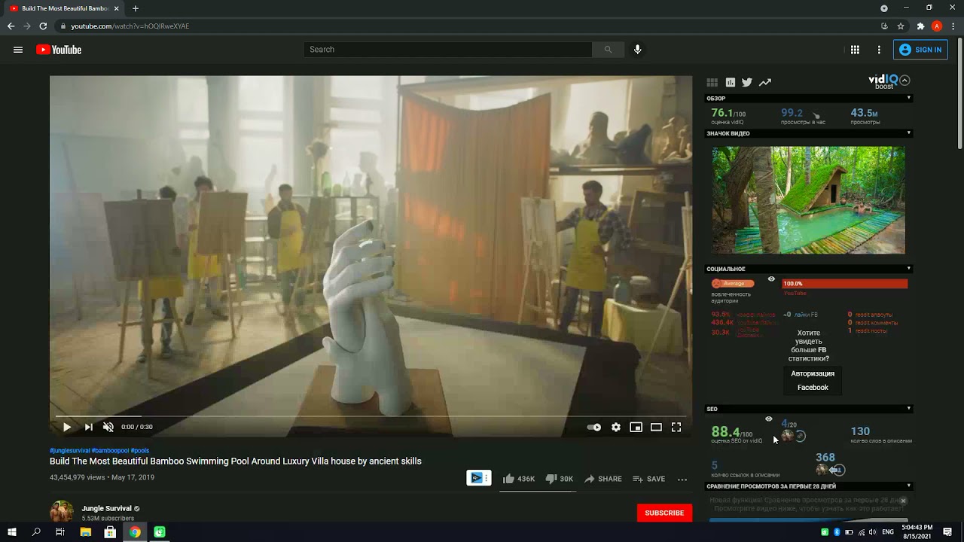Image resolution: width=964 pixels, height=542 pixels.
Task: Click the red SUBSCRIBE button
Action: coord(664,513)
